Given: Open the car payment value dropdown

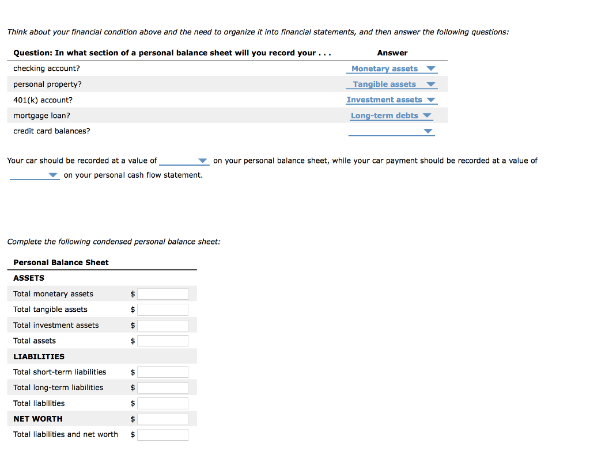Looking at the screenshot, I should [34, 175].
